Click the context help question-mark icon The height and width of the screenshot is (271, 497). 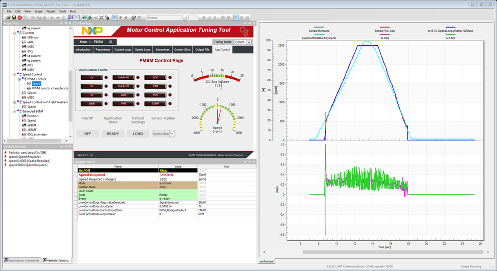[139, 18]
